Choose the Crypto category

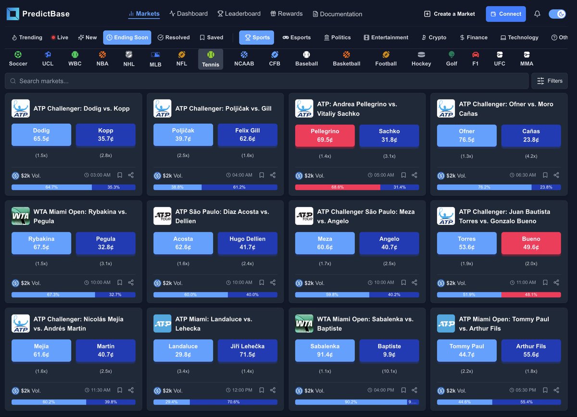point(434,37)
